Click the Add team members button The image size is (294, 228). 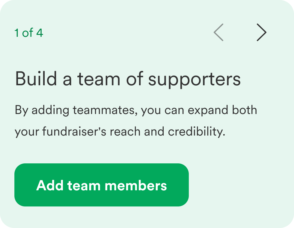102,185
